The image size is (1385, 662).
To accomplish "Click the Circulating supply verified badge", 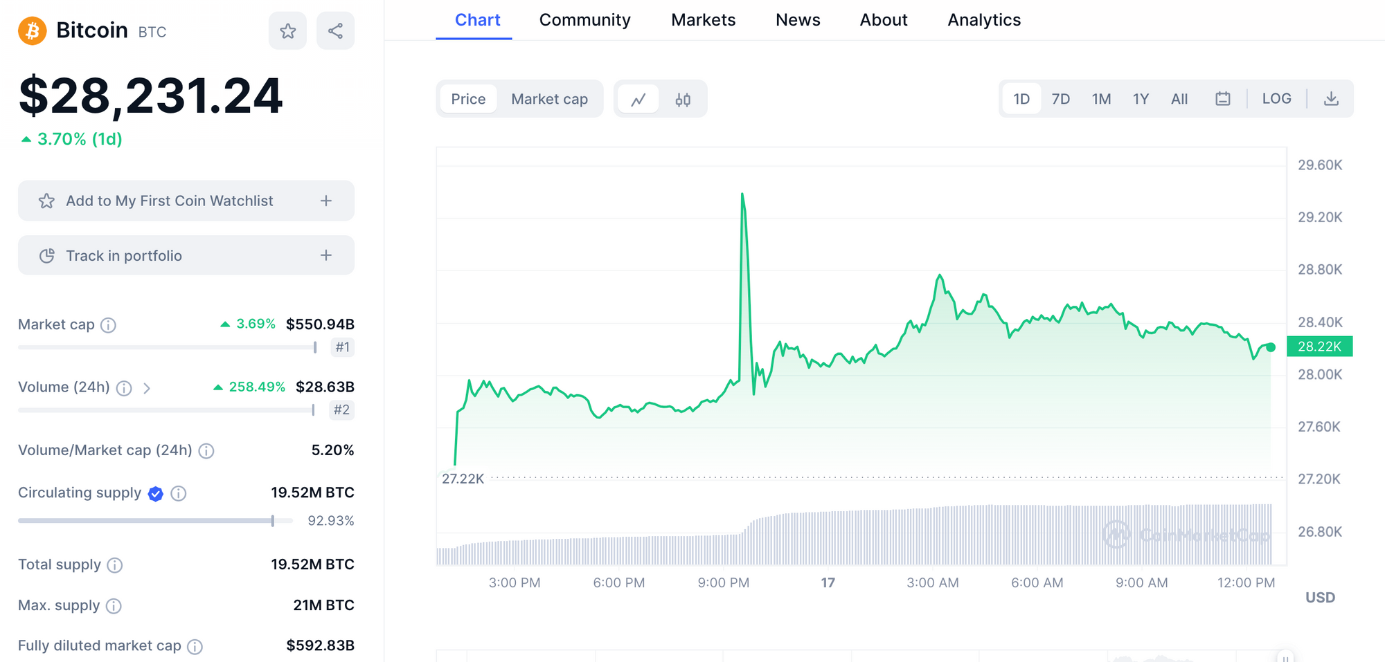I will 156,493.
